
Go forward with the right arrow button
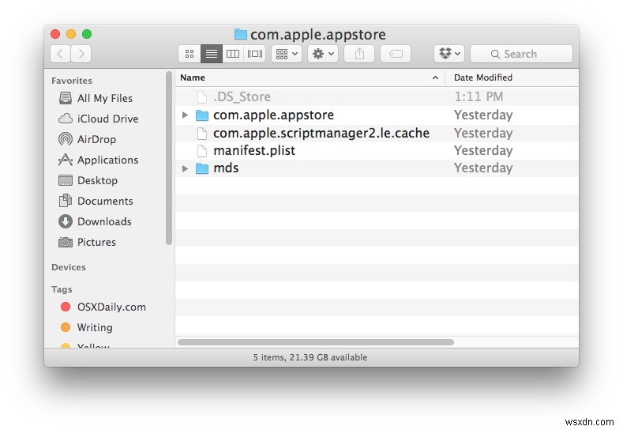[81, 54]
